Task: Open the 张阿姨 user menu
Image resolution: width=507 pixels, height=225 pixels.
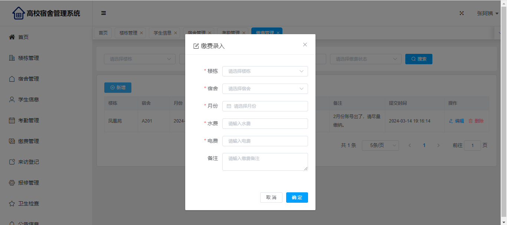Action: pyautogui.click(x=487, y=13)
